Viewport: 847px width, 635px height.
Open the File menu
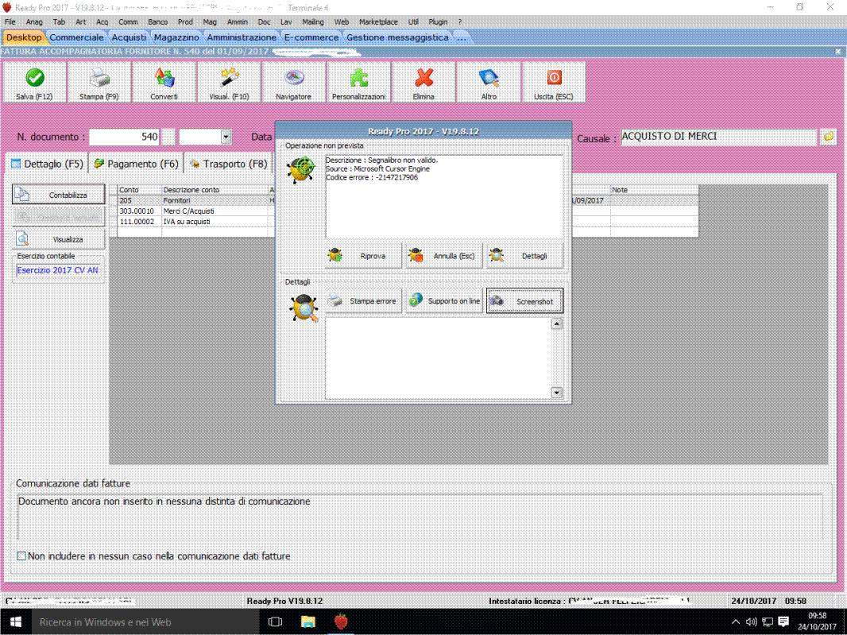pos(10,21)
